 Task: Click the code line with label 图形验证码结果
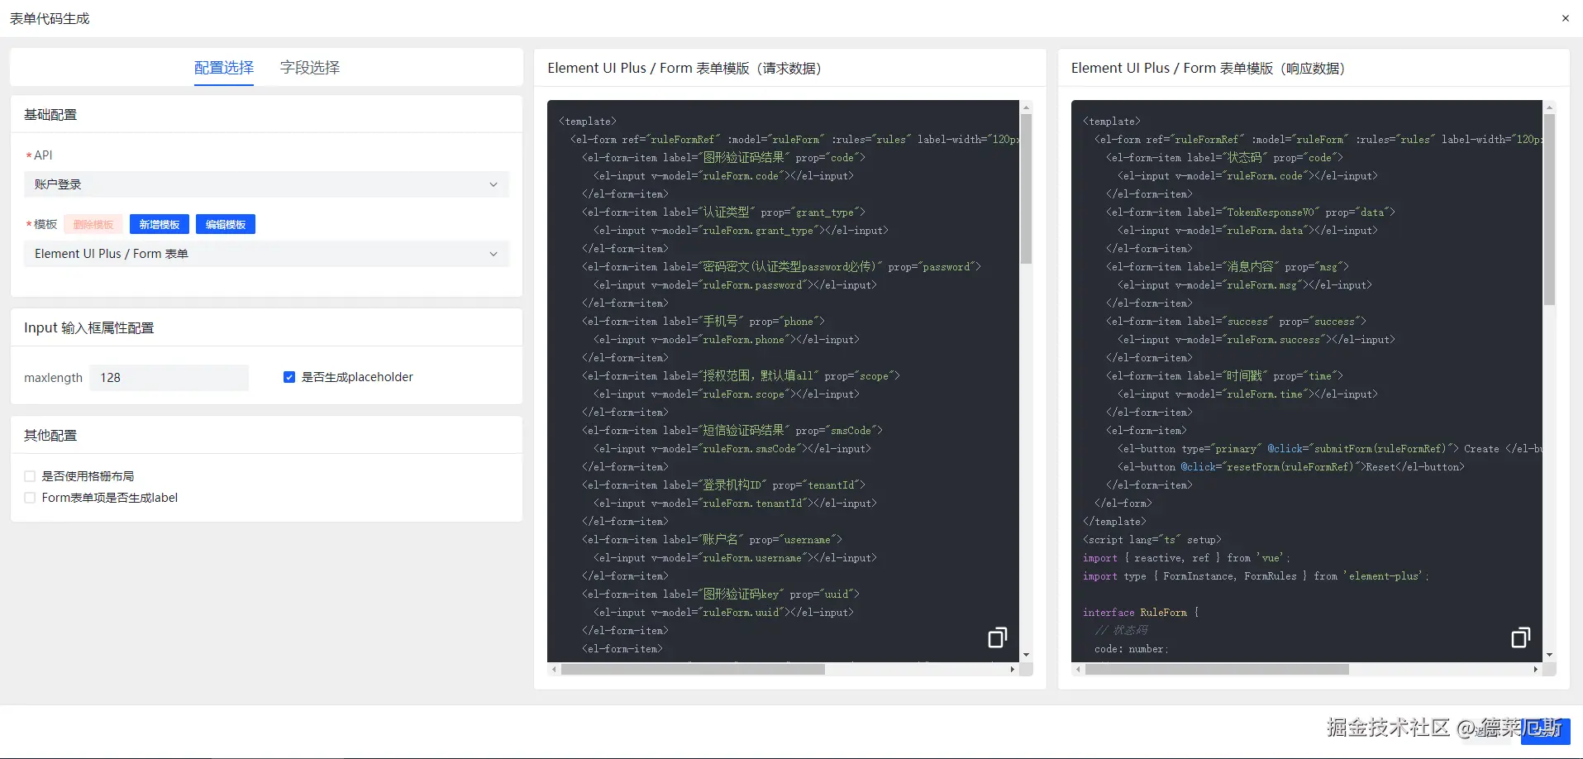[723, 158]
